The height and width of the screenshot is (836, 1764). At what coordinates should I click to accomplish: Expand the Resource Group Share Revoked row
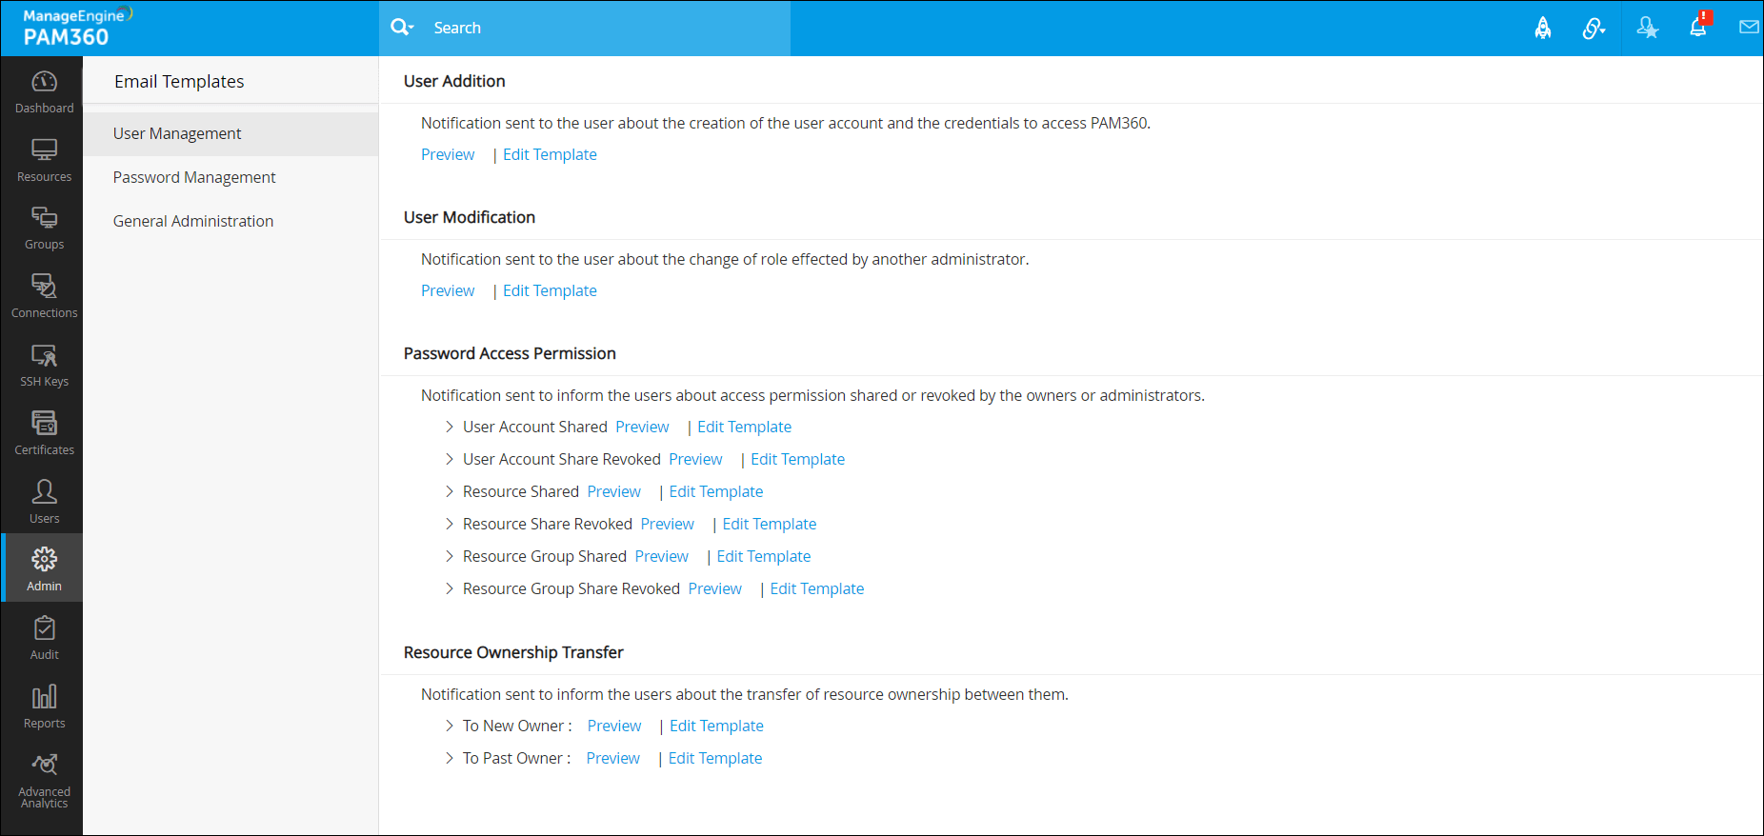click(x=450, y=588)
